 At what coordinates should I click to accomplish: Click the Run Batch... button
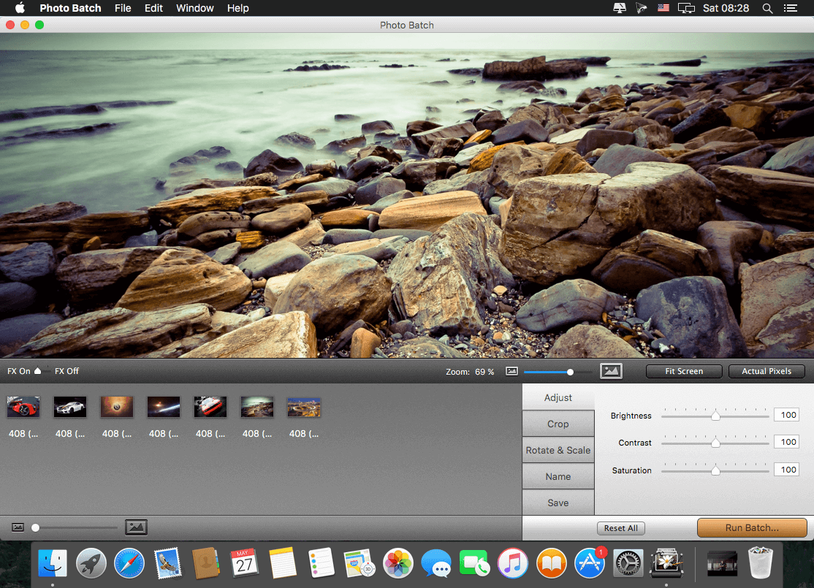pyautogui.click(x=752, y=528)
